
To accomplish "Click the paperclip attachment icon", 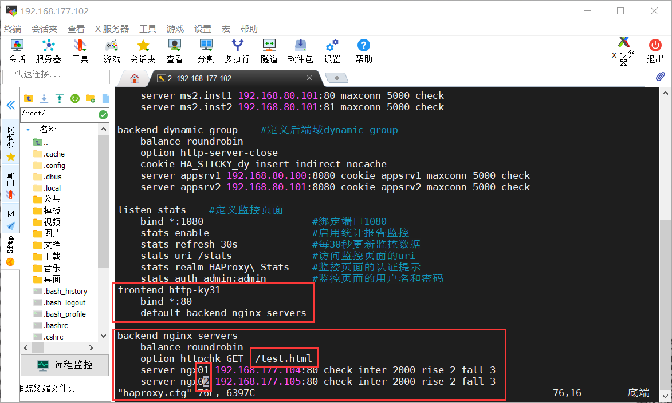I will coord(661,77).
